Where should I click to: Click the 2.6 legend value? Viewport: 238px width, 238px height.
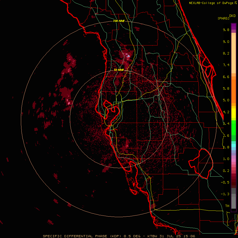pyautogui.click(x=226, y=136)
